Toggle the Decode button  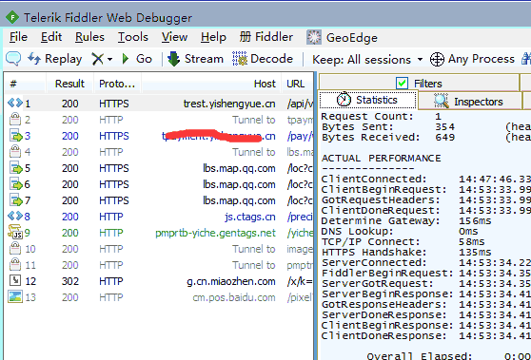click(x=263, y=59)
